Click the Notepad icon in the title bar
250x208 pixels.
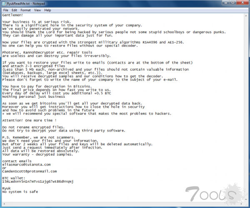coord(4,3)
